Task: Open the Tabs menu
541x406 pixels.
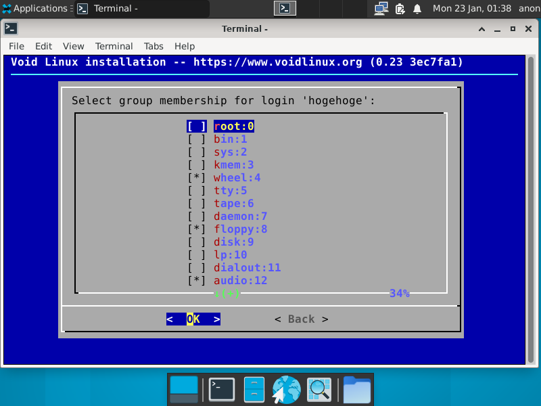Action: pos(154,46)
